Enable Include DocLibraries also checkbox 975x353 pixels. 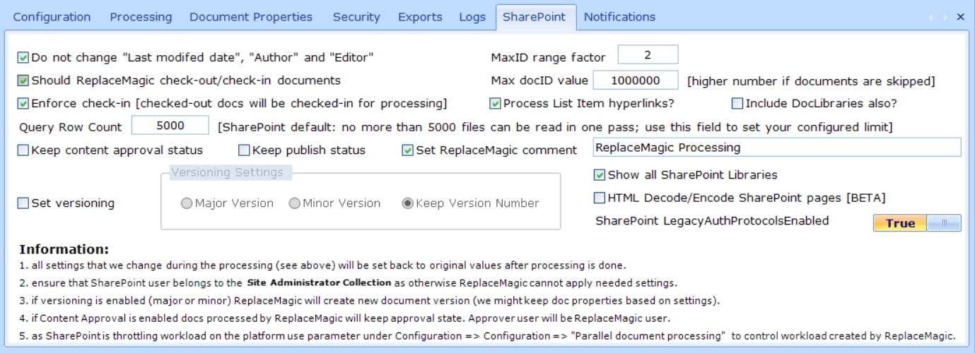pos(737,104)
